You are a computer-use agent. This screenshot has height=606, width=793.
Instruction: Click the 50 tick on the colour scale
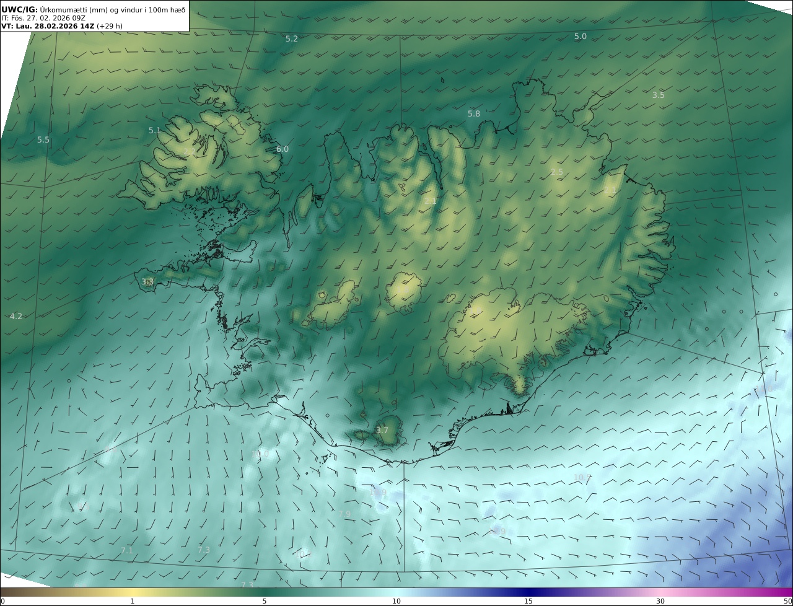787,601
